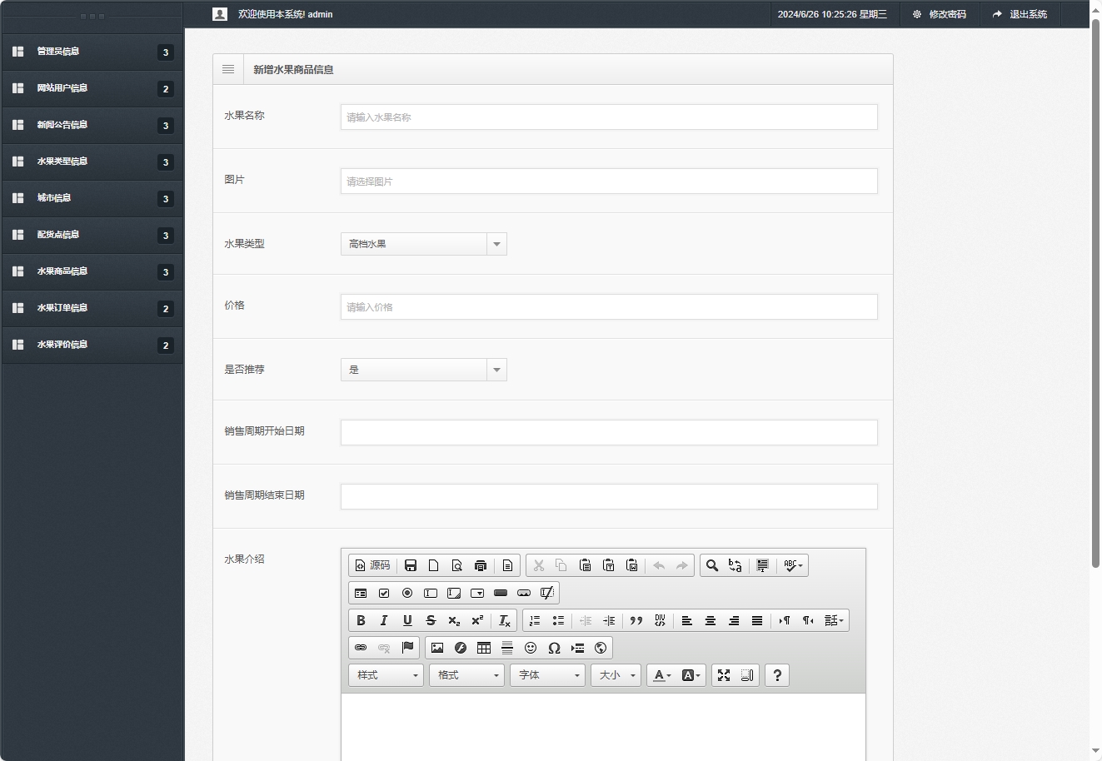Click the Preview icon in editor toolbar
The image size is (1102, 761).
pos(457,565)
